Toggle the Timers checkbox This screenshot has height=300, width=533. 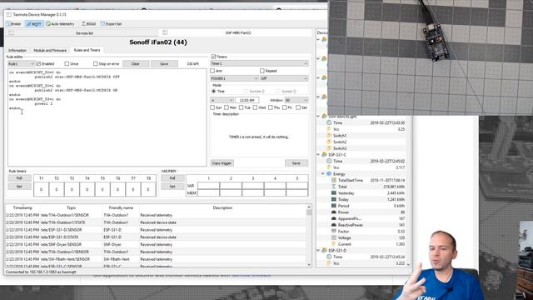[213, 57]
